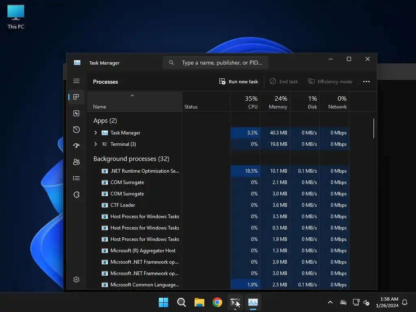Click the Terminal process row icon
Screen dimensions: 416x312
(105, 144)
